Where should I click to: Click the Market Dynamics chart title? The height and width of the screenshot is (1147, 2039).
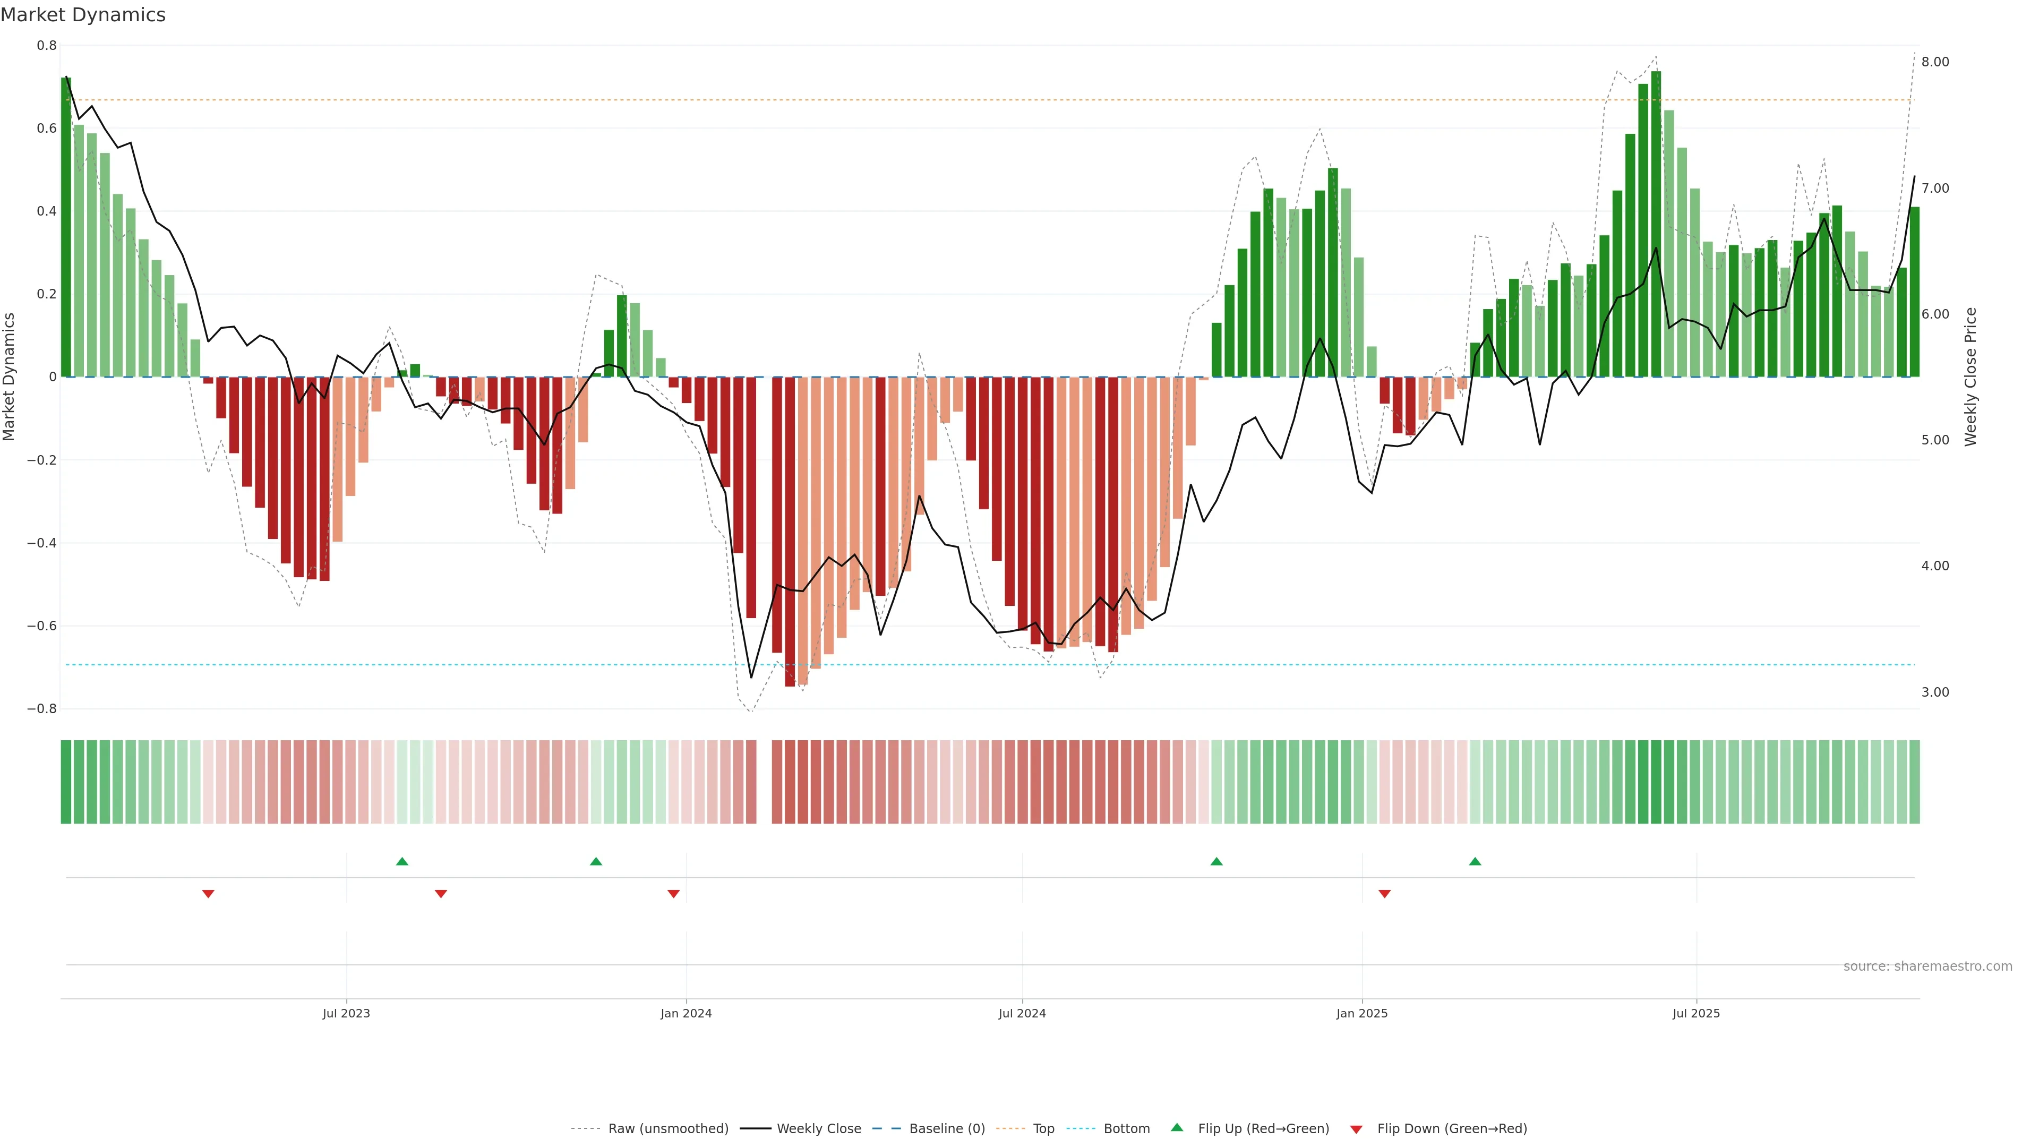[83, 15]
